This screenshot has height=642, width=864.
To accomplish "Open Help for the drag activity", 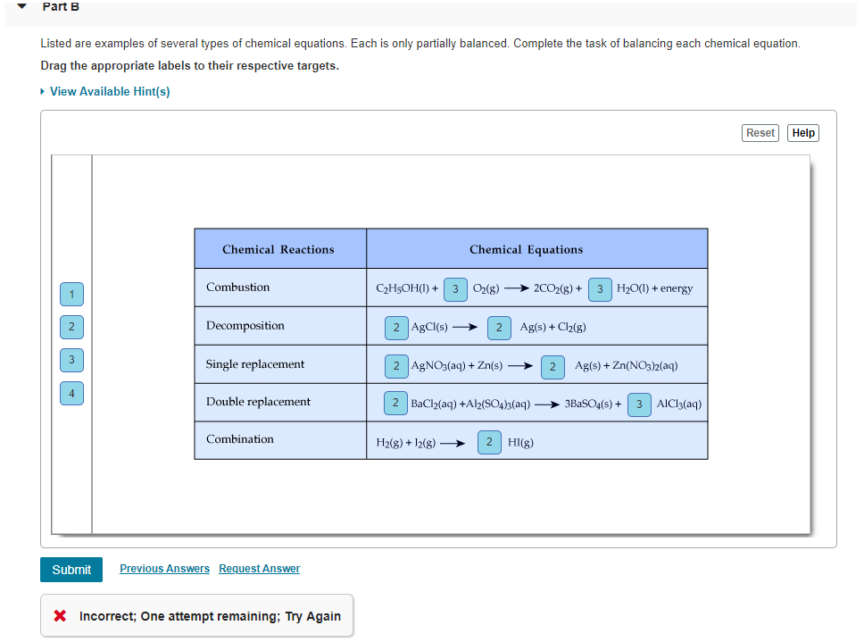I will [x=802, y=132].
